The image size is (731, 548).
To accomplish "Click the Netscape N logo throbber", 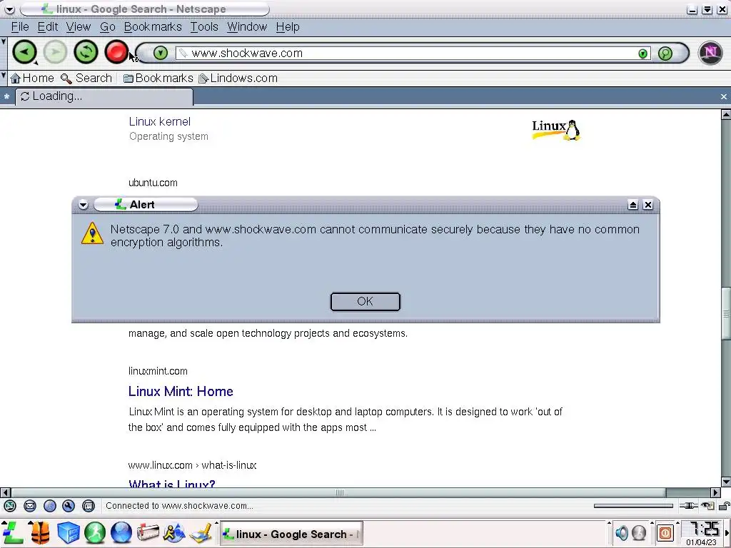I will pyautogui.click(x=710, y=52).
